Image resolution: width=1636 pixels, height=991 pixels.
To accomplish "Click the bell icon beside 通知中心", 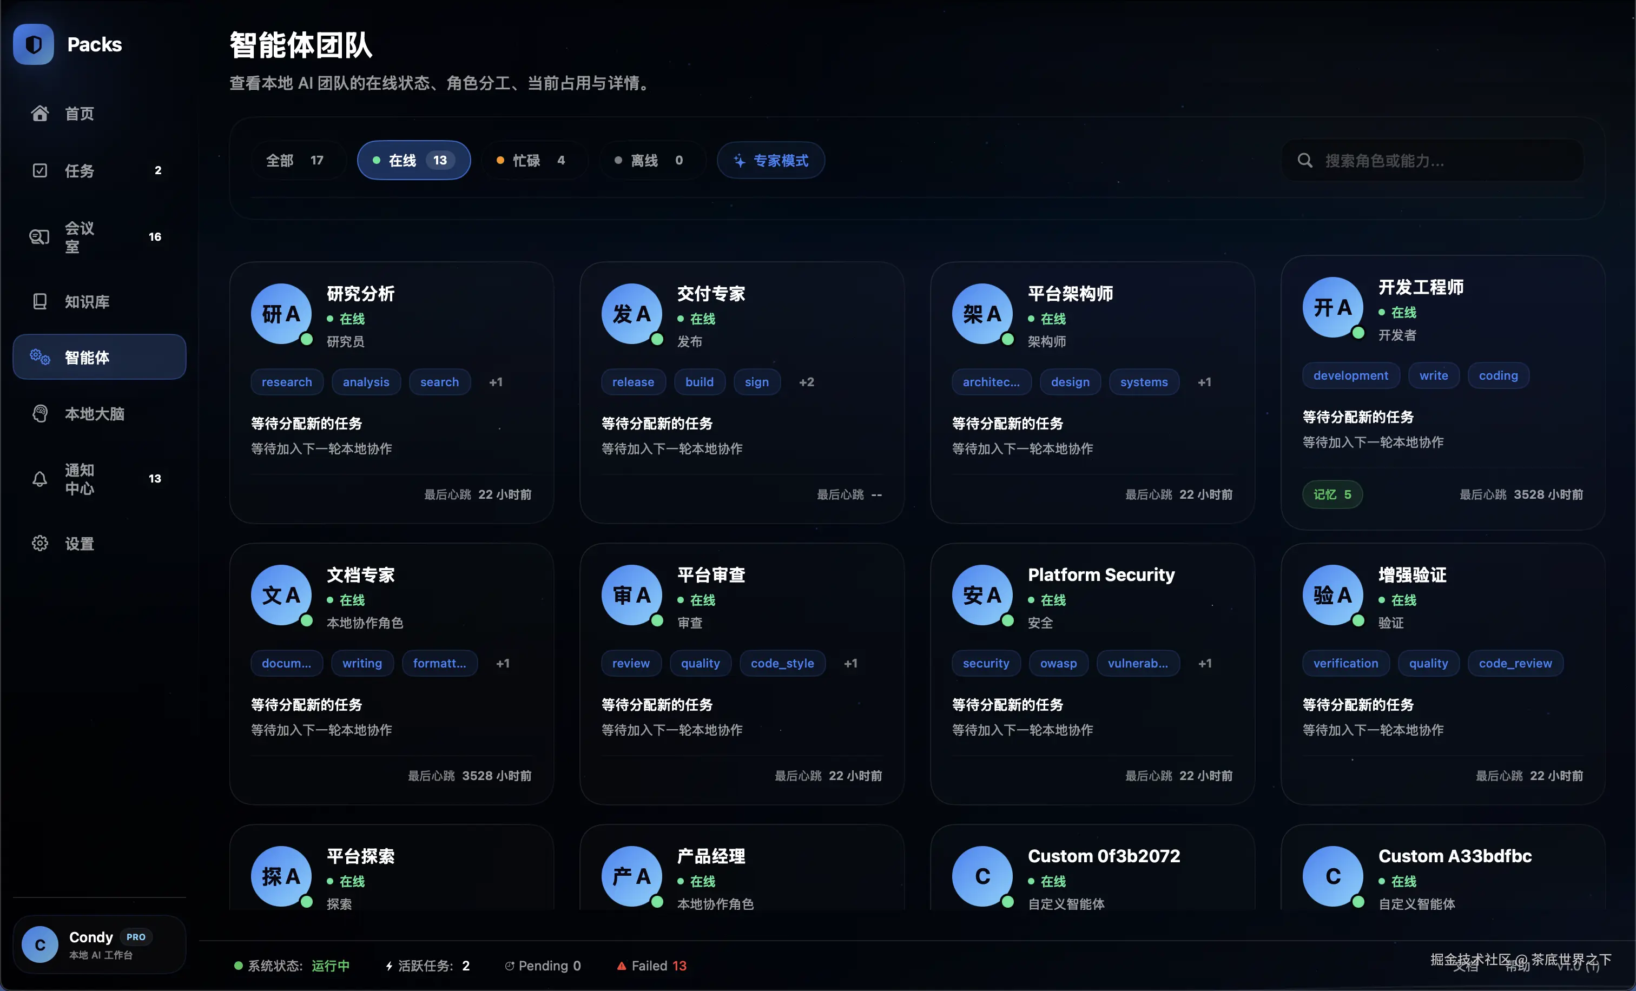I will coord(40,479).
